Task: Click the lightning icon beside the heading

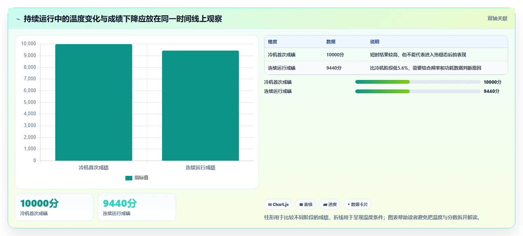Action: (18, 19)
